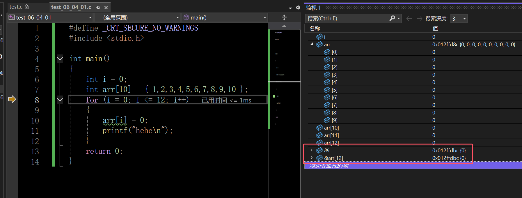Collapse the for loop fold

60,100
